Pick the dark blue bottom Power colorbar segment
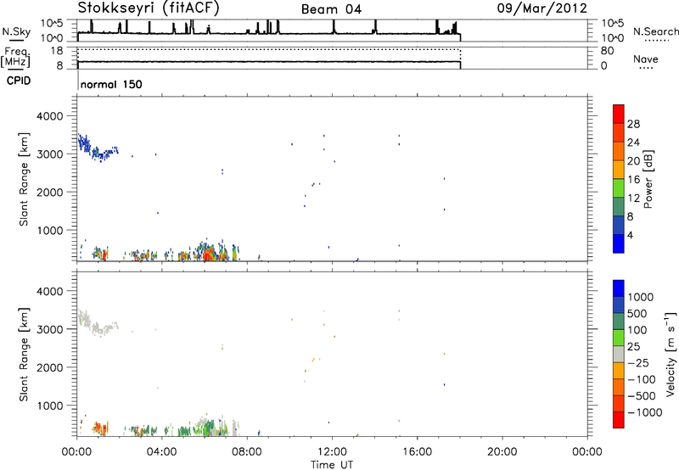Image resolution: width=679 pixels, height=470 pixels. tap(619, 243)
